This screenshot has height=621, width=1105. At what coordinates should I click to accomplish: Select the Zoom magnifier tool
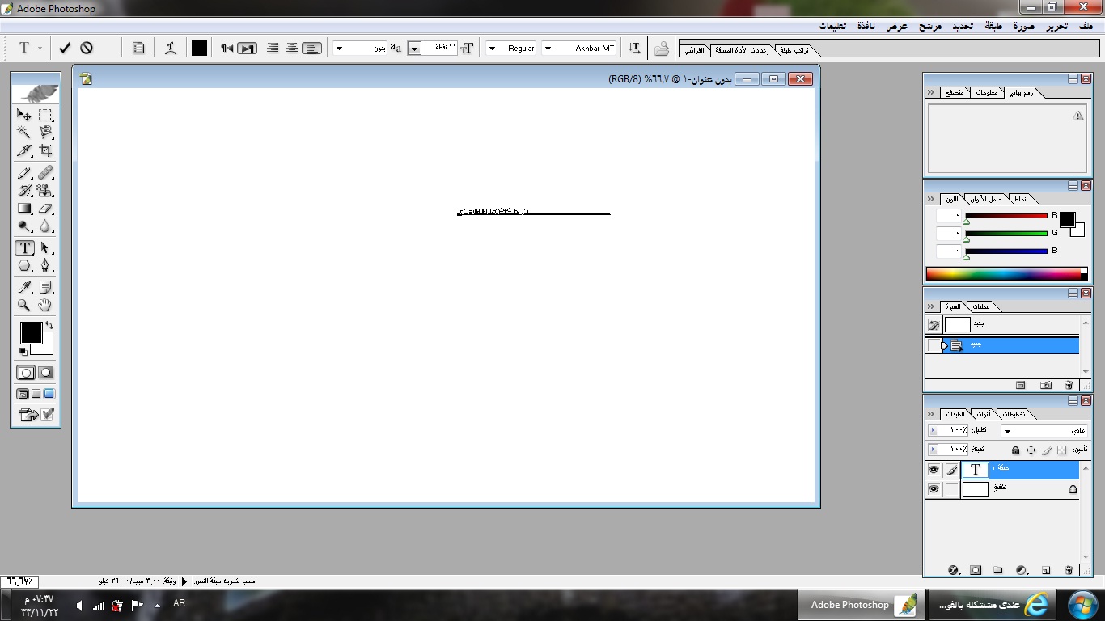point(24,306)
